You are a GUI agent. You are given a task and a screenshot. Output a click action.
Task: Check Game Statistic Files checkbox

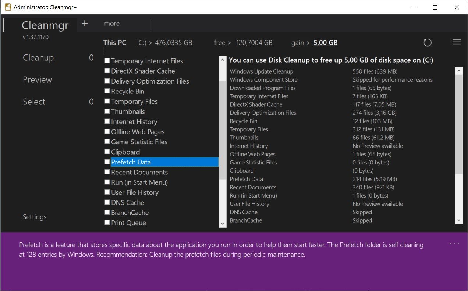pos(107,142)
